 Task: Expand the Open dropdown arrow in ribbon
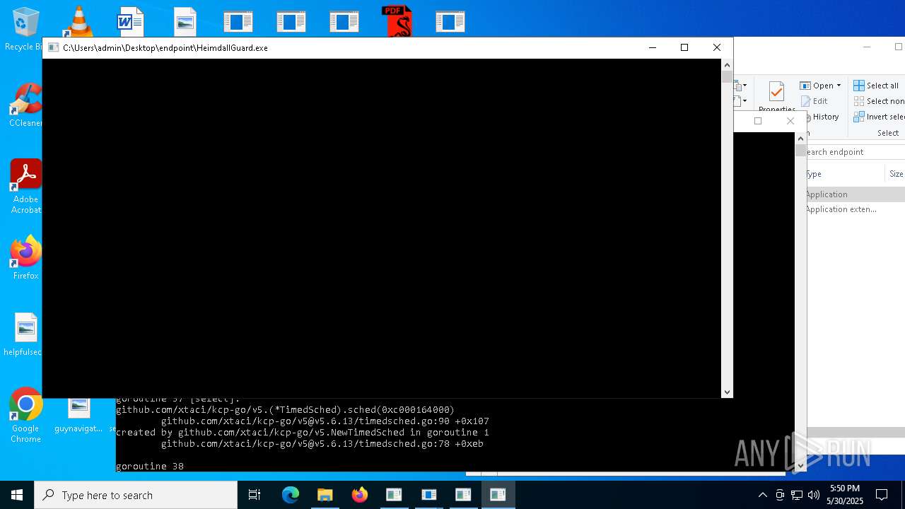pos(839,86)
